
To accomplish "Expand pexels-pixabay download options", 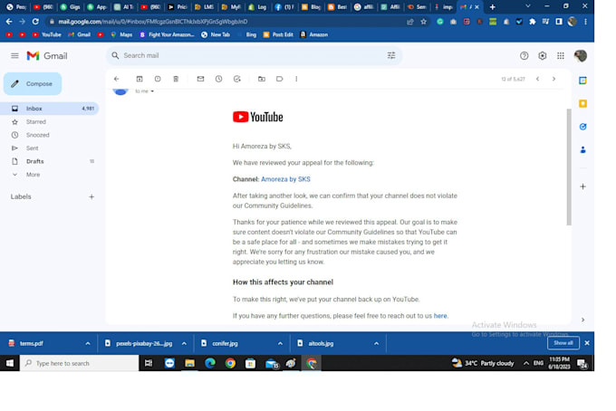I will [x=184, y=343].
